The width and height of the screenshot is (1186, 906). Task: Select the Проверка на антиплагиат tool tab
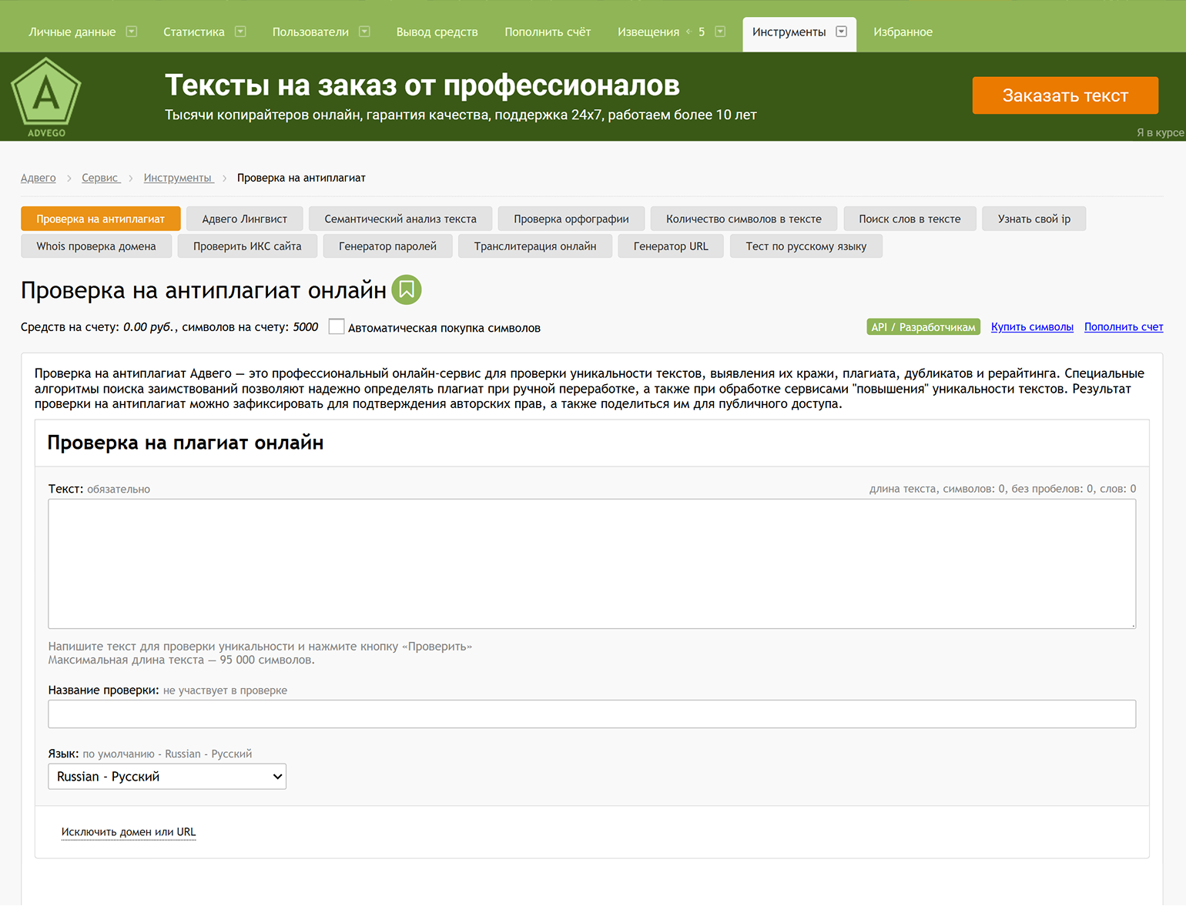[101, 219]
